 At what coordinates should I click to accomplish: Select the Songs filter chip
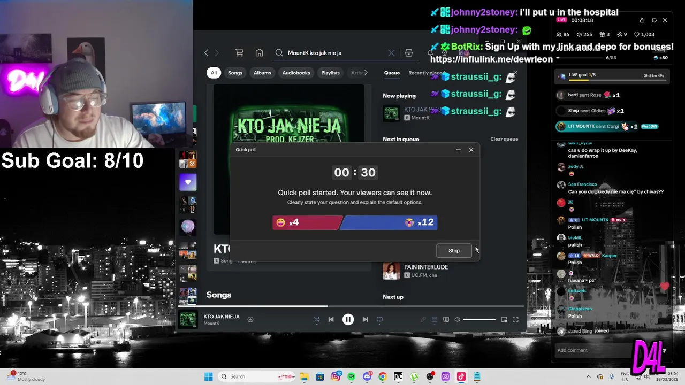(235, 73)
